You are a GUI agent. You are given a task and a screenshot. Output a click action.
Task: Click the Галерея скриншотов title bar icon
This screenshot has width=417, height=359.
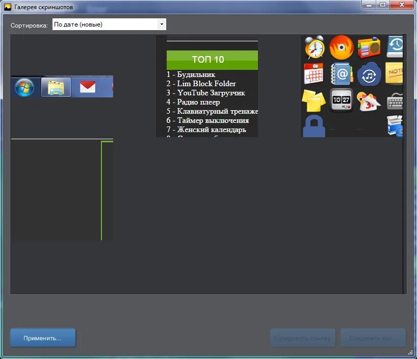click(8, 7)
